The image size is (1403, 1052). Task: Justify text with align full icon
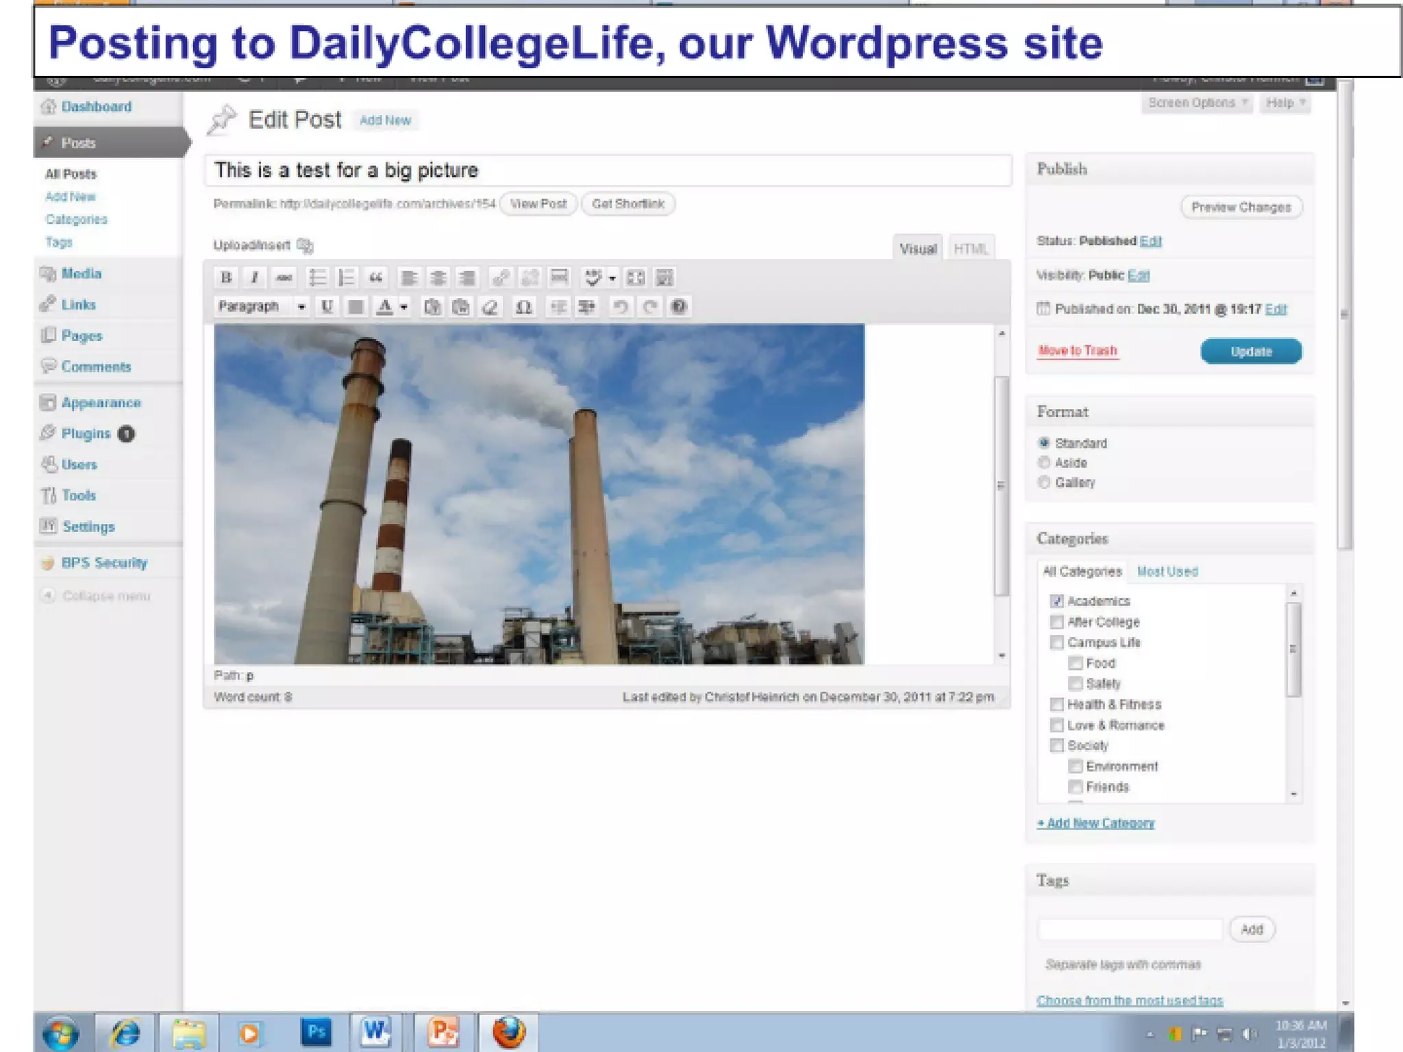click(356, 306)
